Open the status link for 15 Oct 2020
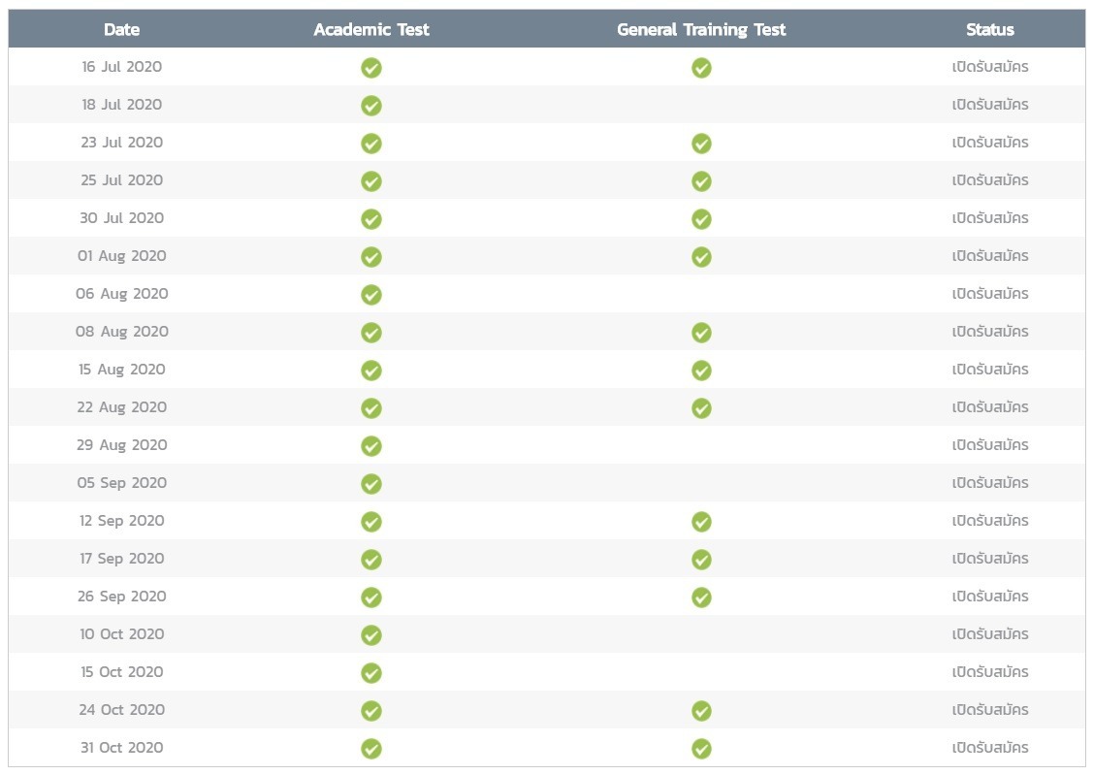Viewport: 1093px width, 775px height. [x=990, y=672]
